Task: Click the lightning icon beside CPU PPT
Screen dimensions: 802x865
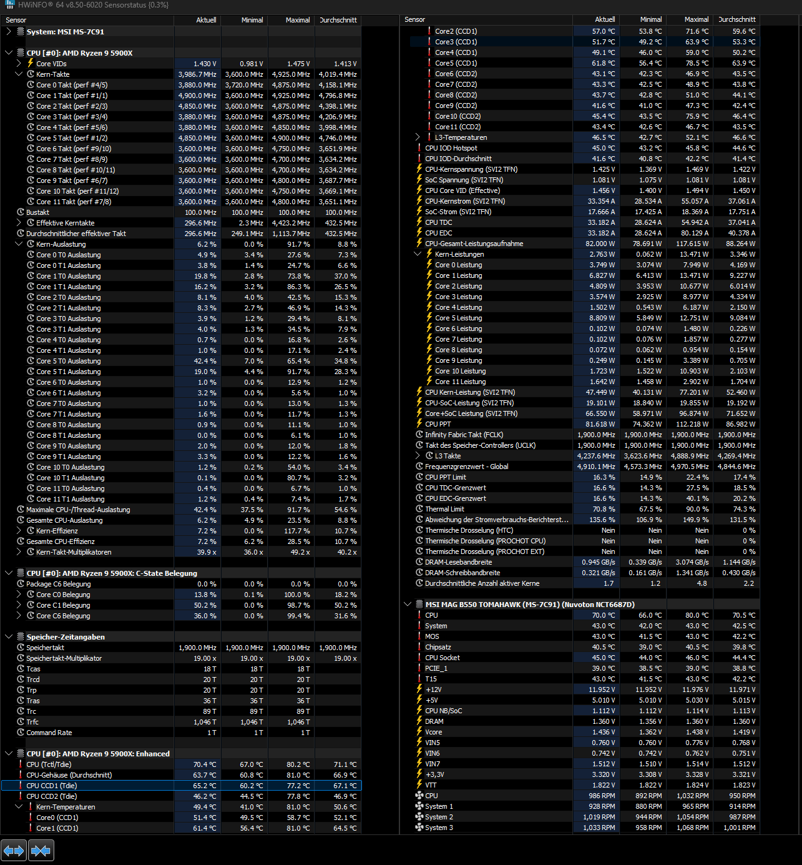Action: 419,424
